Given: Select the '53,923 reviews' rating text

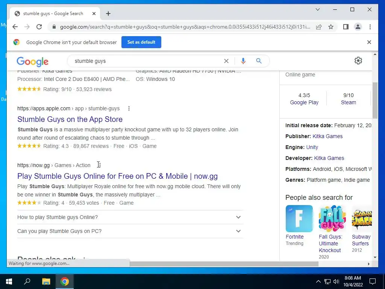Looking at the screenshot, I should tap(94, 89).
